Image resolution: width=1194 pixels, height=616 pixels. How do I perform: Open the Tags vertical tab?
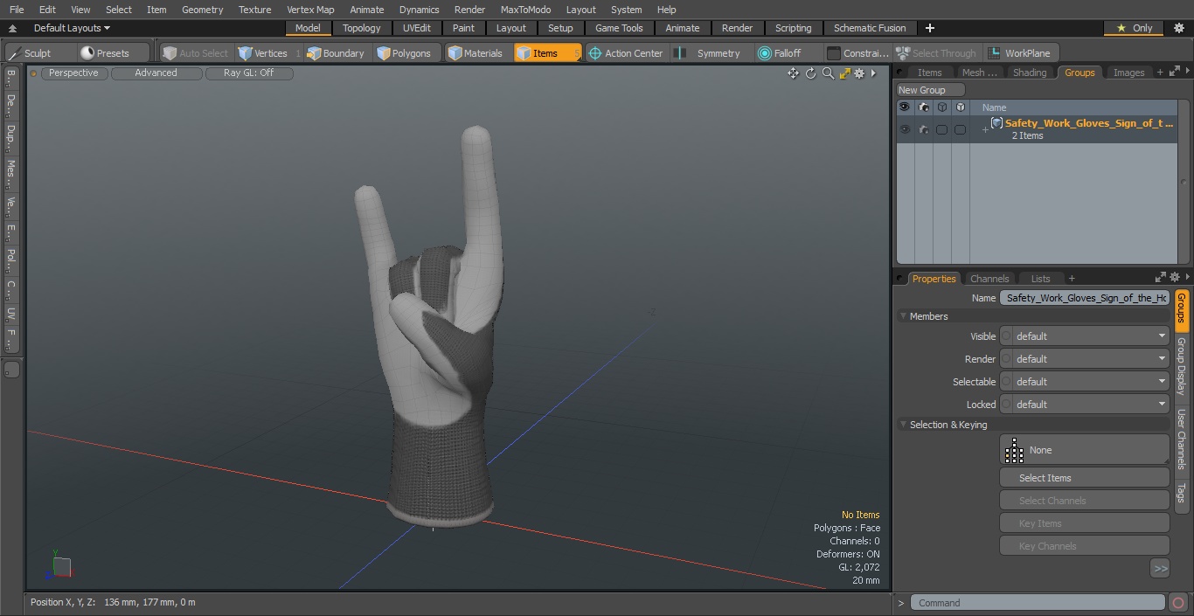tap(1181, 492)
